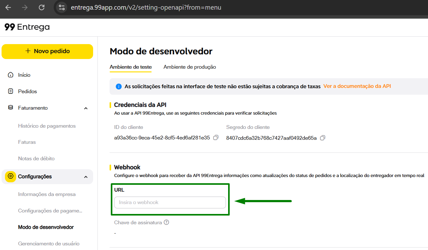Click the browser forward arrow
This screenshot has width=428, height=250.
25,7
